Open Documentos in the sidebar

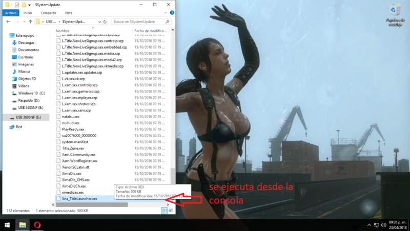point(29,50)
